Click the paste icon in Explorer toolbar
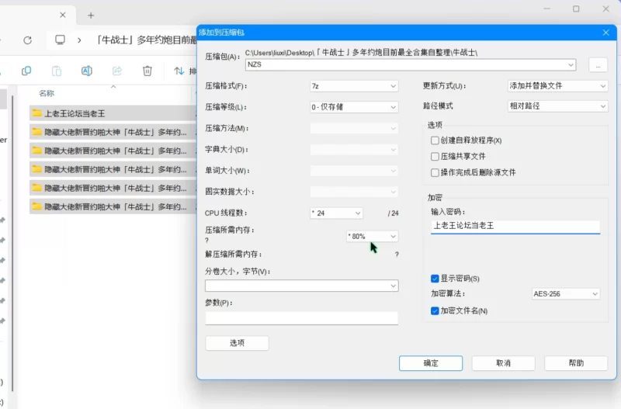Viewport: 621px width, 409px height. (x=57, y=71)
